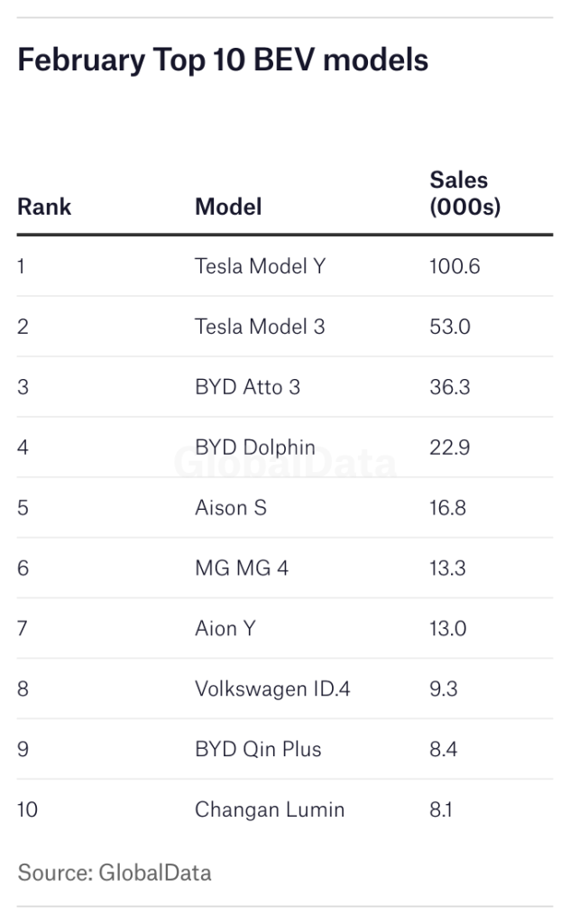Select the 53.0 sales value
This screenshot has width=570, height=924.
pos(450,327)
